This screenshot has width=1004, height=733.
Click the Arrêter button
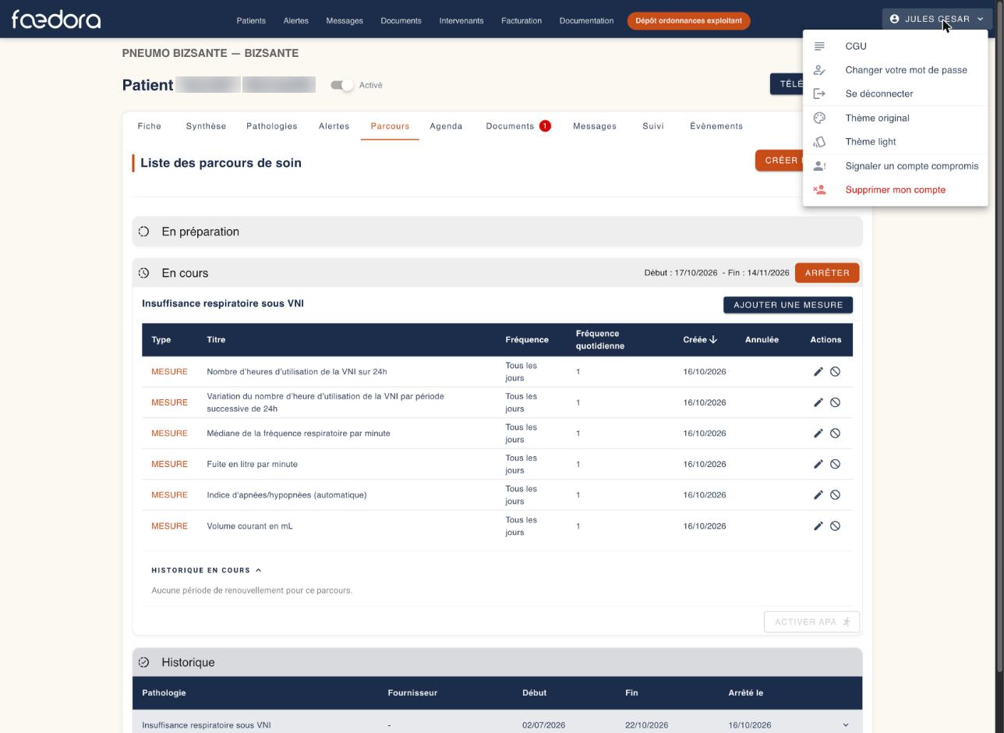point(827,273)
